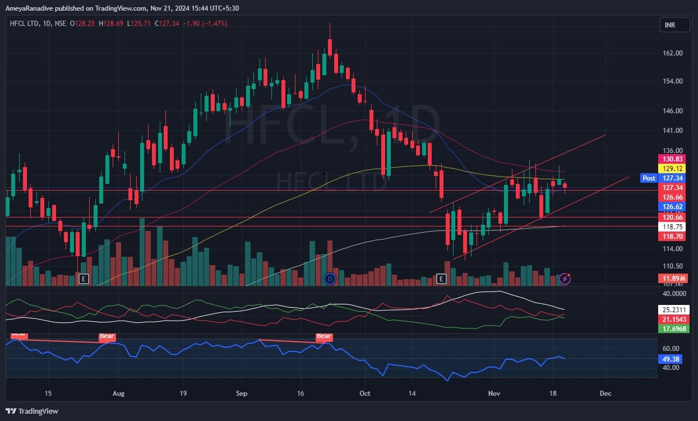Select the green 17.6968 indicator value label
Screen dimensions: 698x421
673,329
